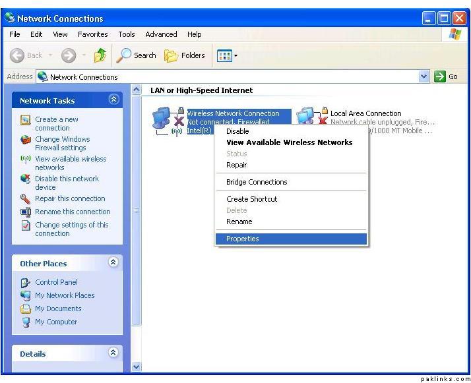Screen dimensions: 471x383
Task: Open My Network Places link
Action: (65, 295)
